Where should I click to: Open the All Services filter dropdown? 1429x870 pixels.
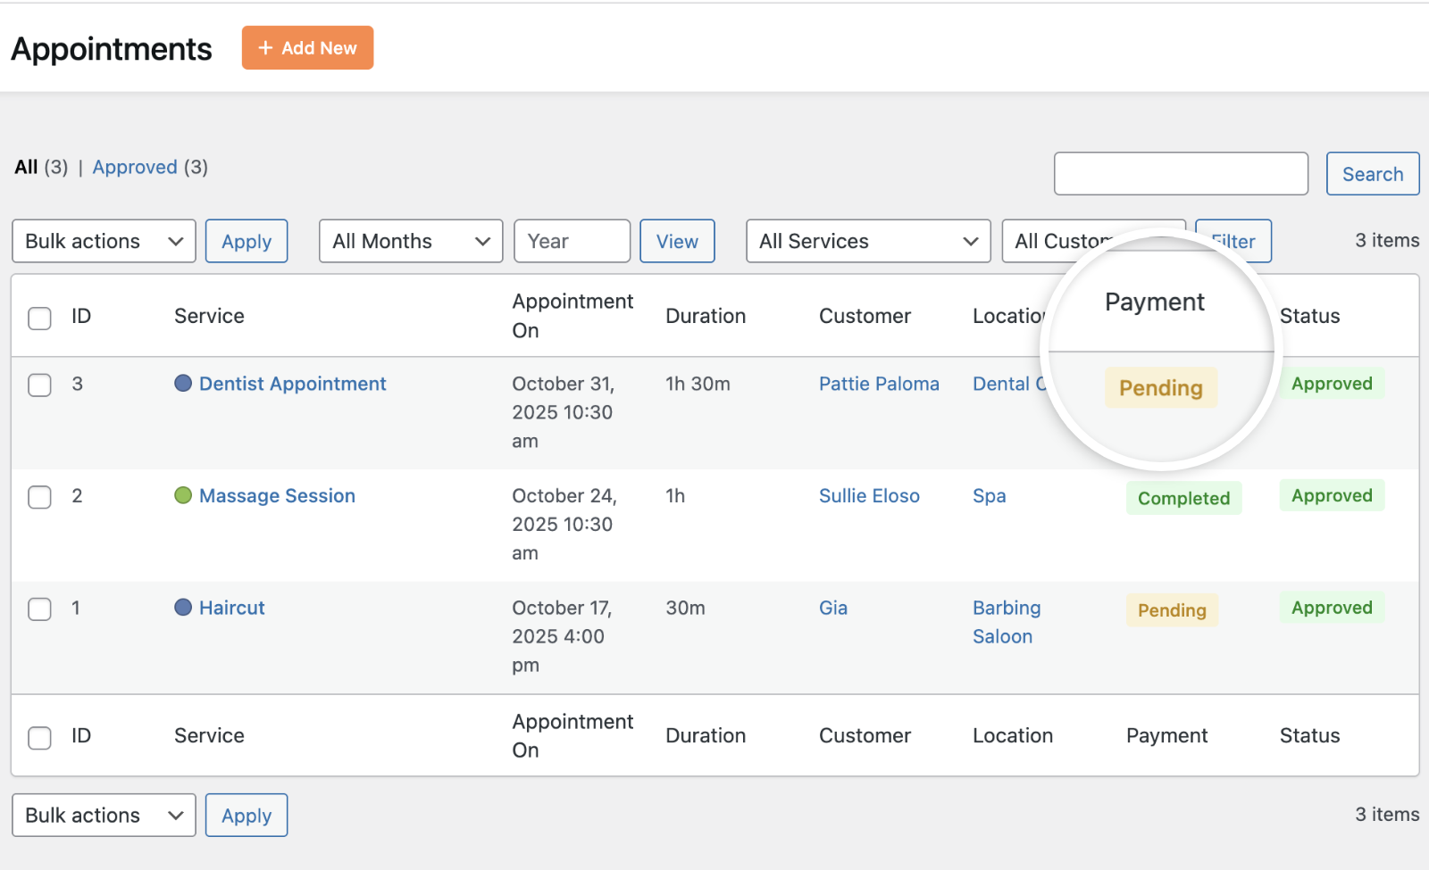868,241
